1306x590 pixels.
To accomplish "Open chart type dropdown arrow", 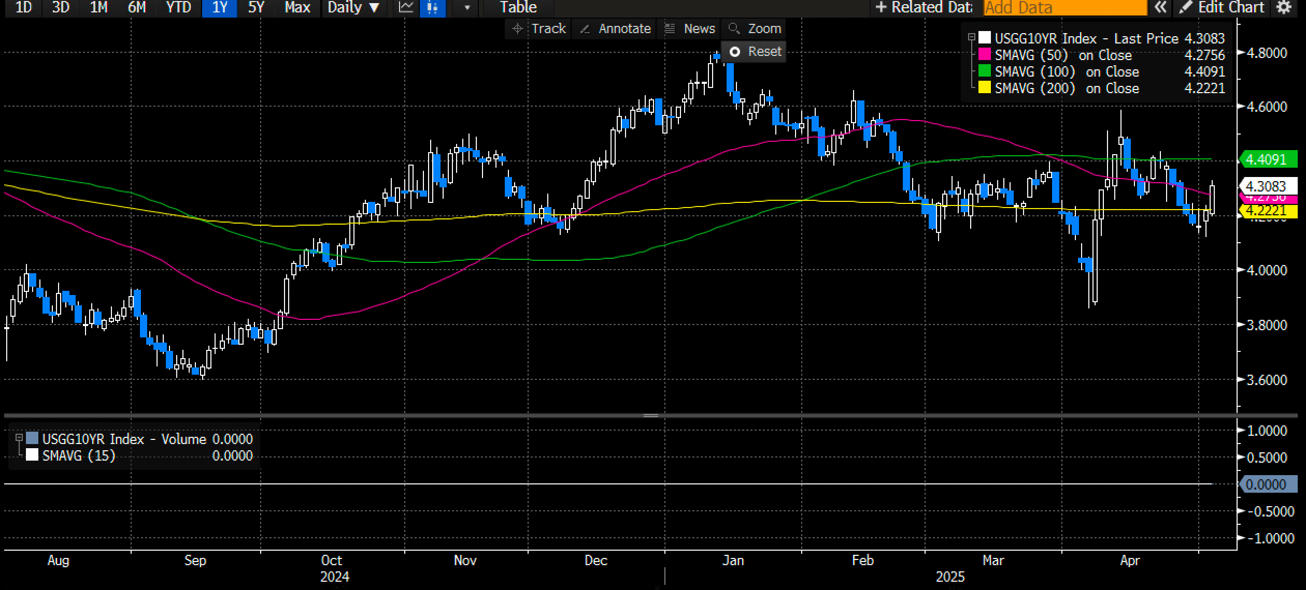I will [467, 8].
